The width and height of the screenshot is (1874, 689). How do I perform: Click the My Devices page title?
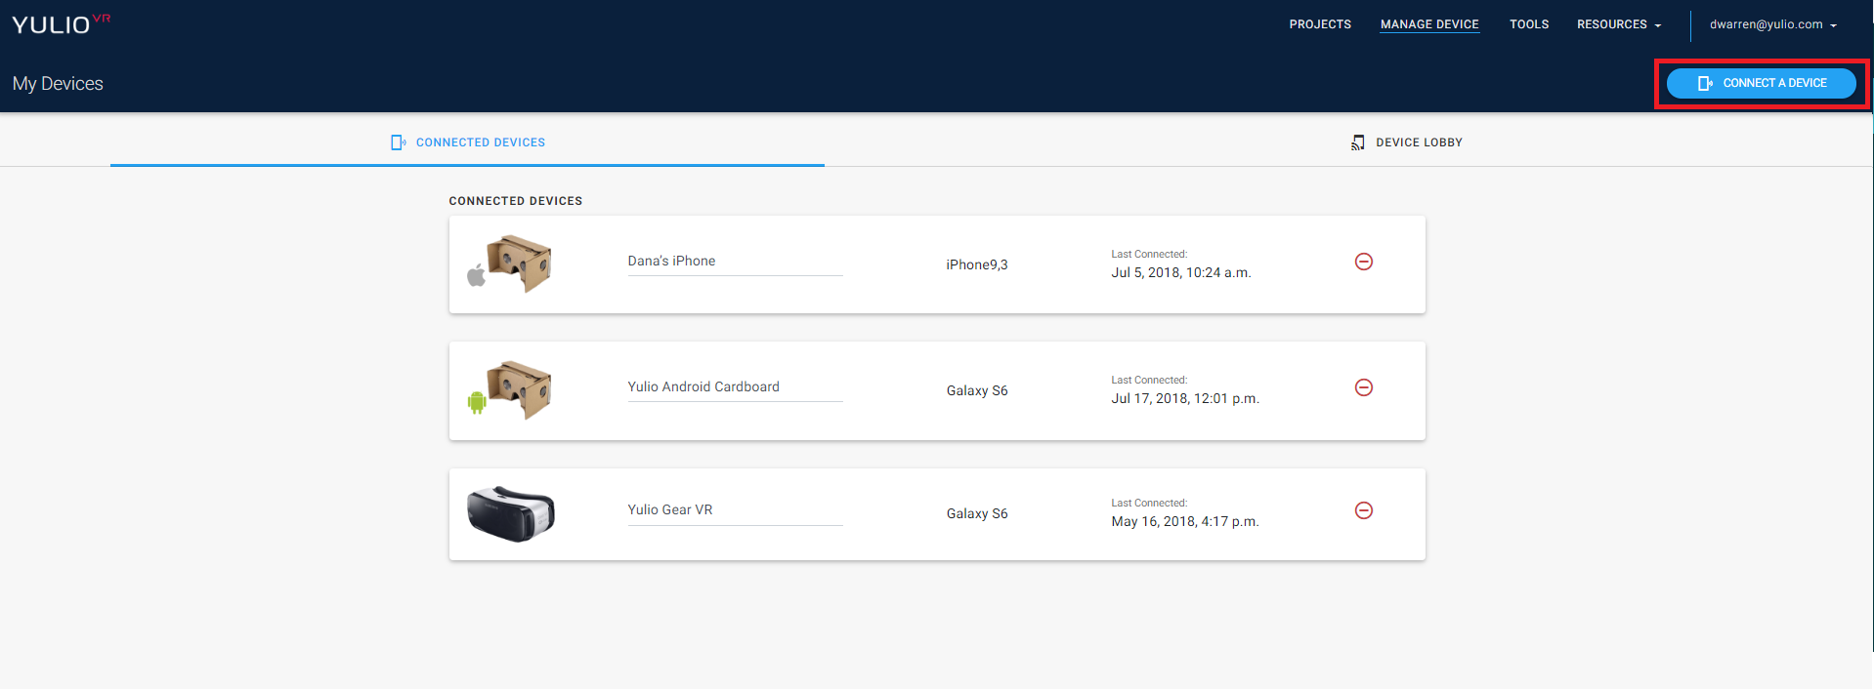[58, 84]
